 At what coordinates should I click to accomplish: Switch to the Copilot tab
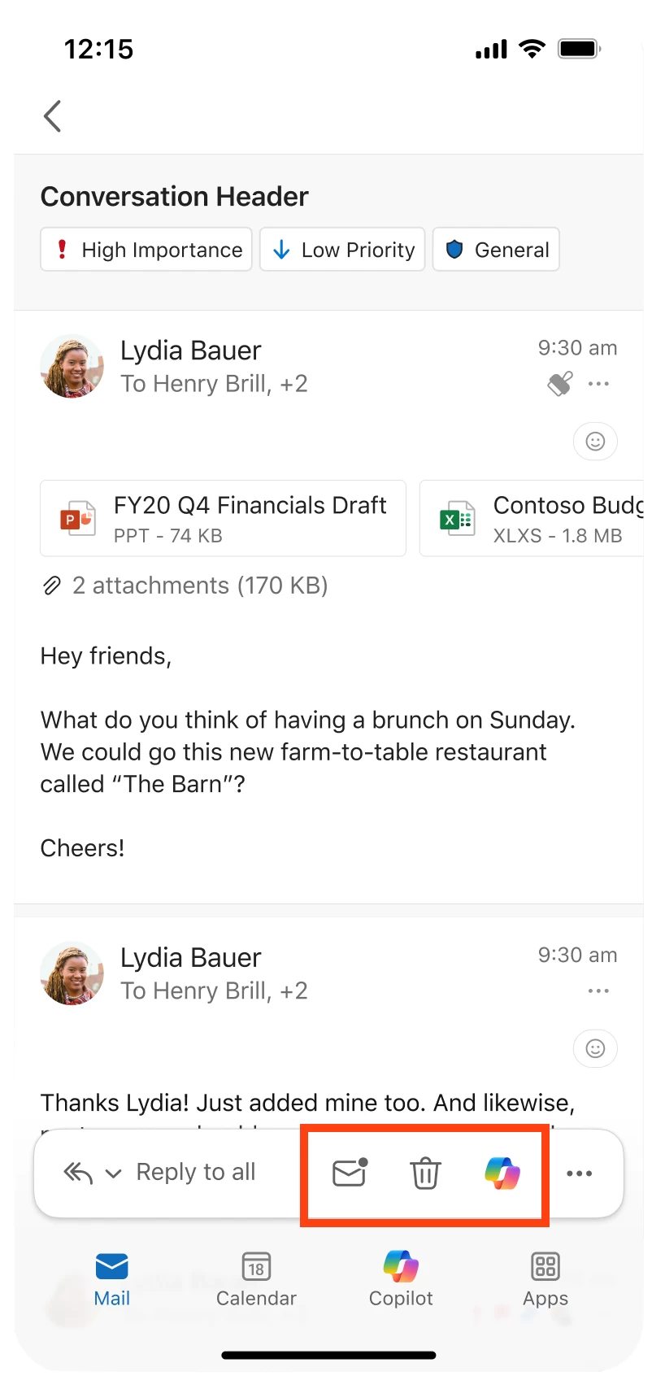pos(401,1279)
